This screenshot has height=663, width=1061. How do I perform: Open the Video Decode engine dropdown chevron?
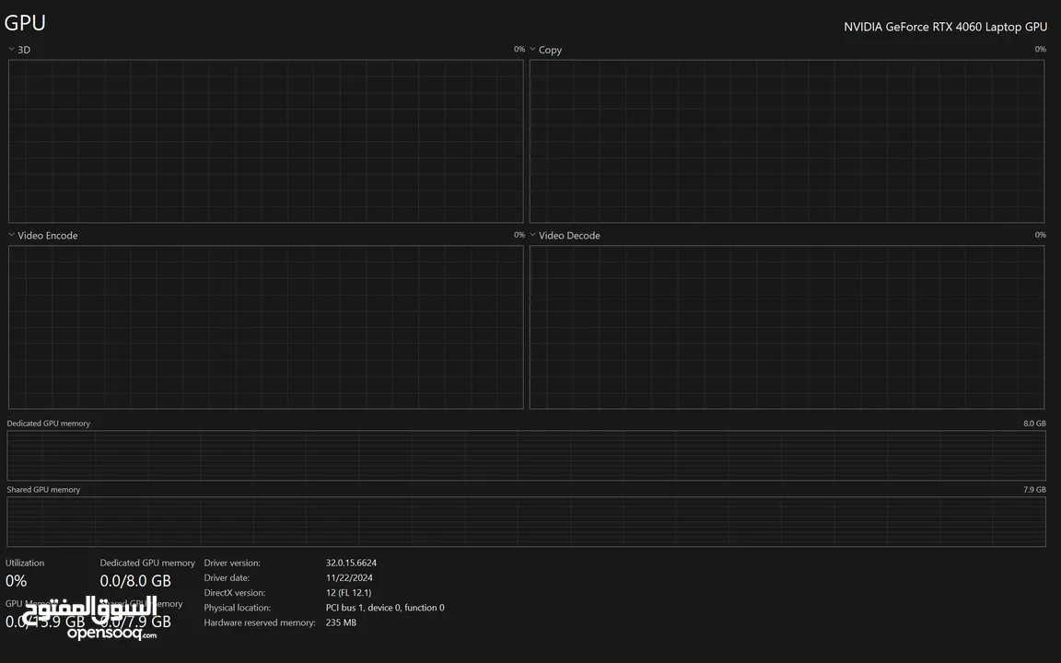[x=532, y=235]
